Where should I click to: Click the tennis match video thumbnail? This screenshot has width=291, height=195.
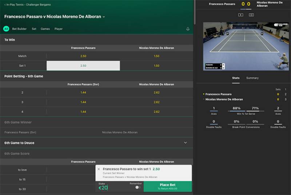246,46
